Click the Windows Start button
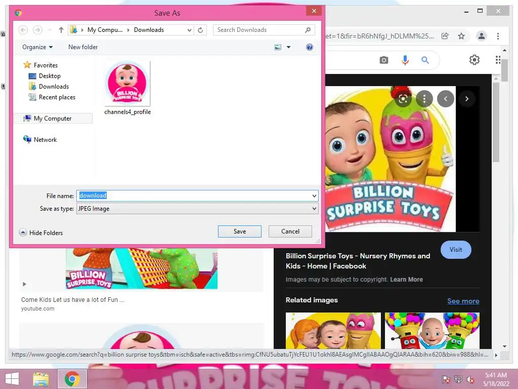The image size is (518, 389). pyautogui.click(x=12, y=379)
